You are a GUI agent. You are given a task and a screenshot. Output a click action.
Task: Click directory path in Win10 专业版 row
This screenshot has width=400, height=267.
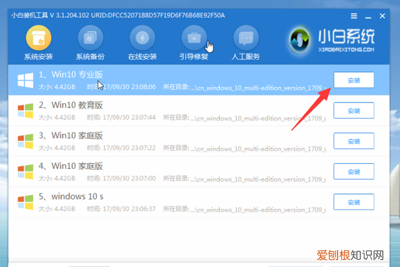click(x=258, y=88)
